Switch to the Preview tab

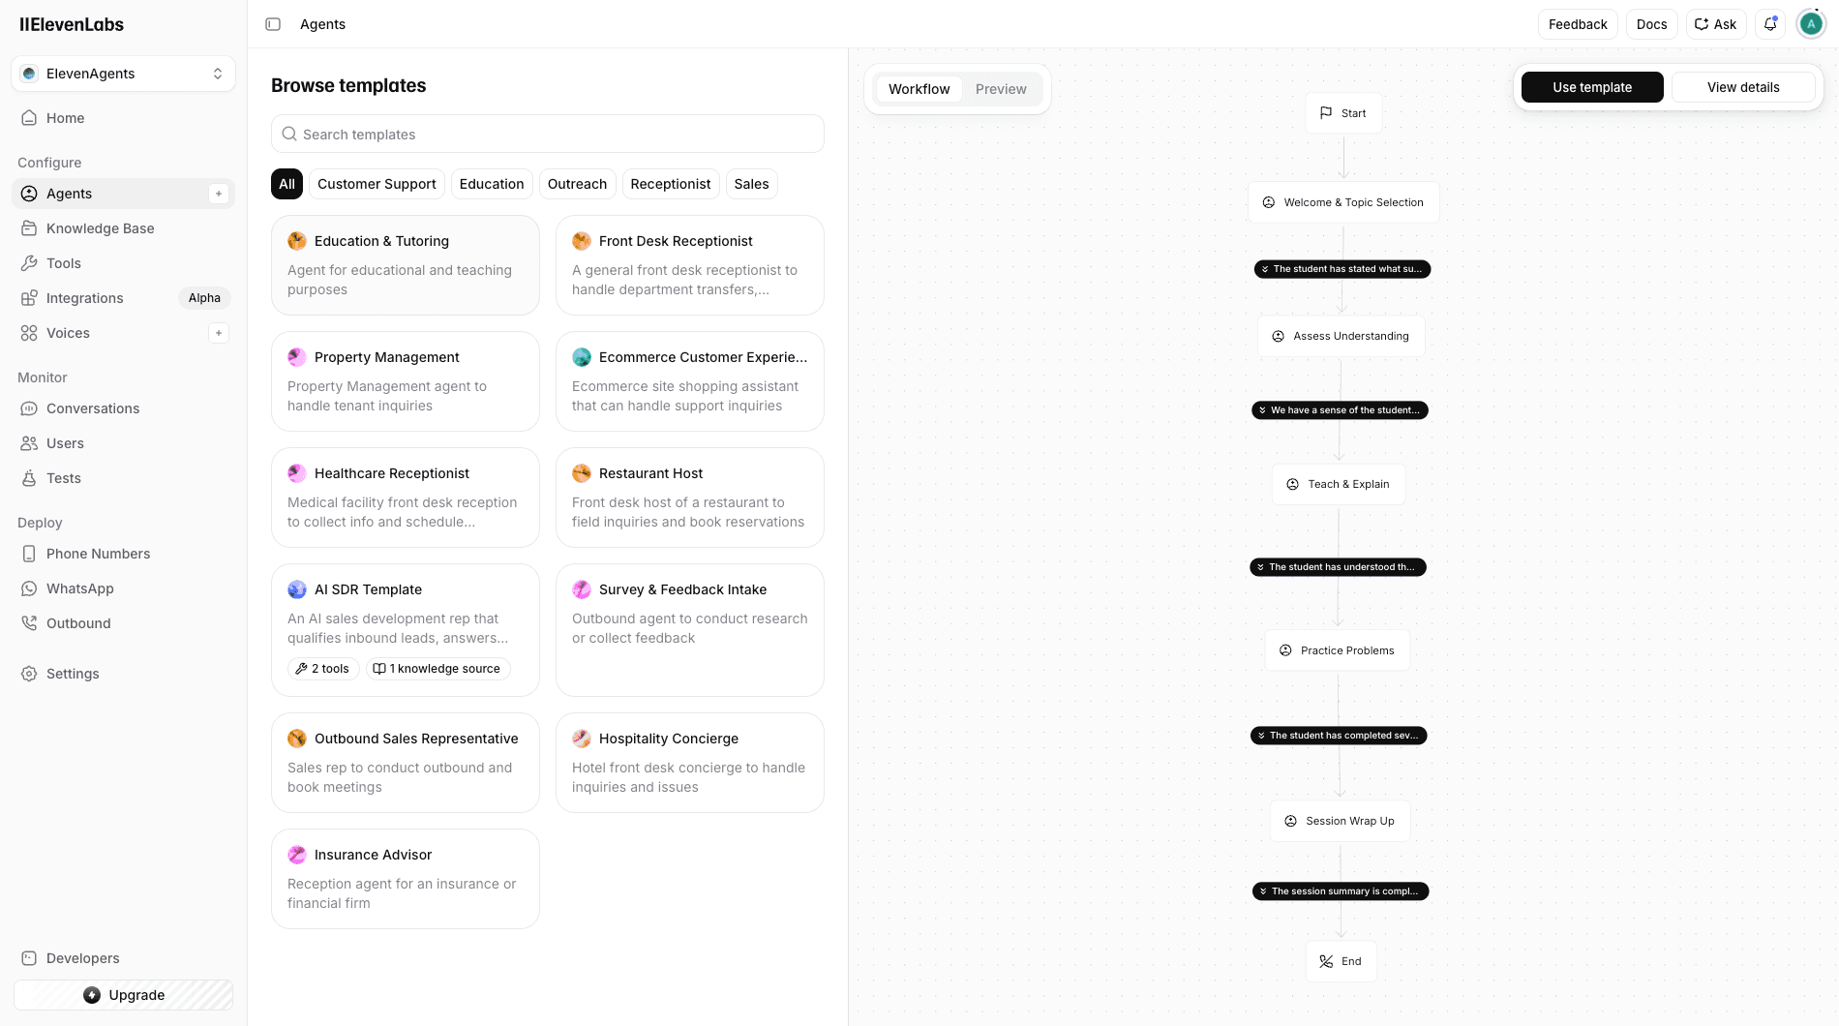click(x=1001, y=88)
